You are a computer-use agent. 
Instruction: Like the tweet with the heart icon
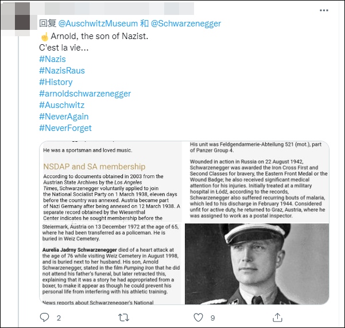(198, 318)
